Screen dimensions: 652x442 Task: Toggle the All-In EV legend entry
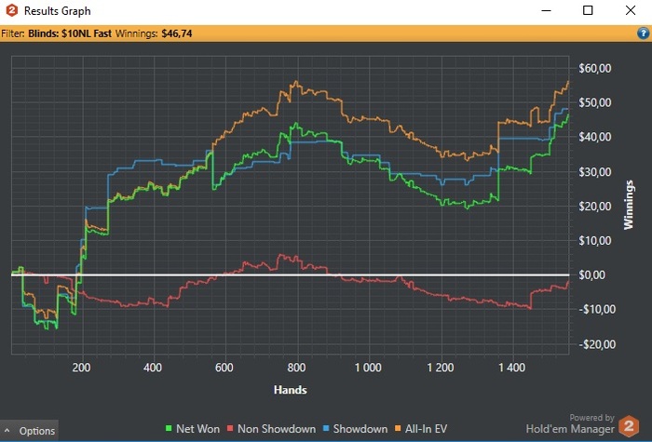pos(421,429)
